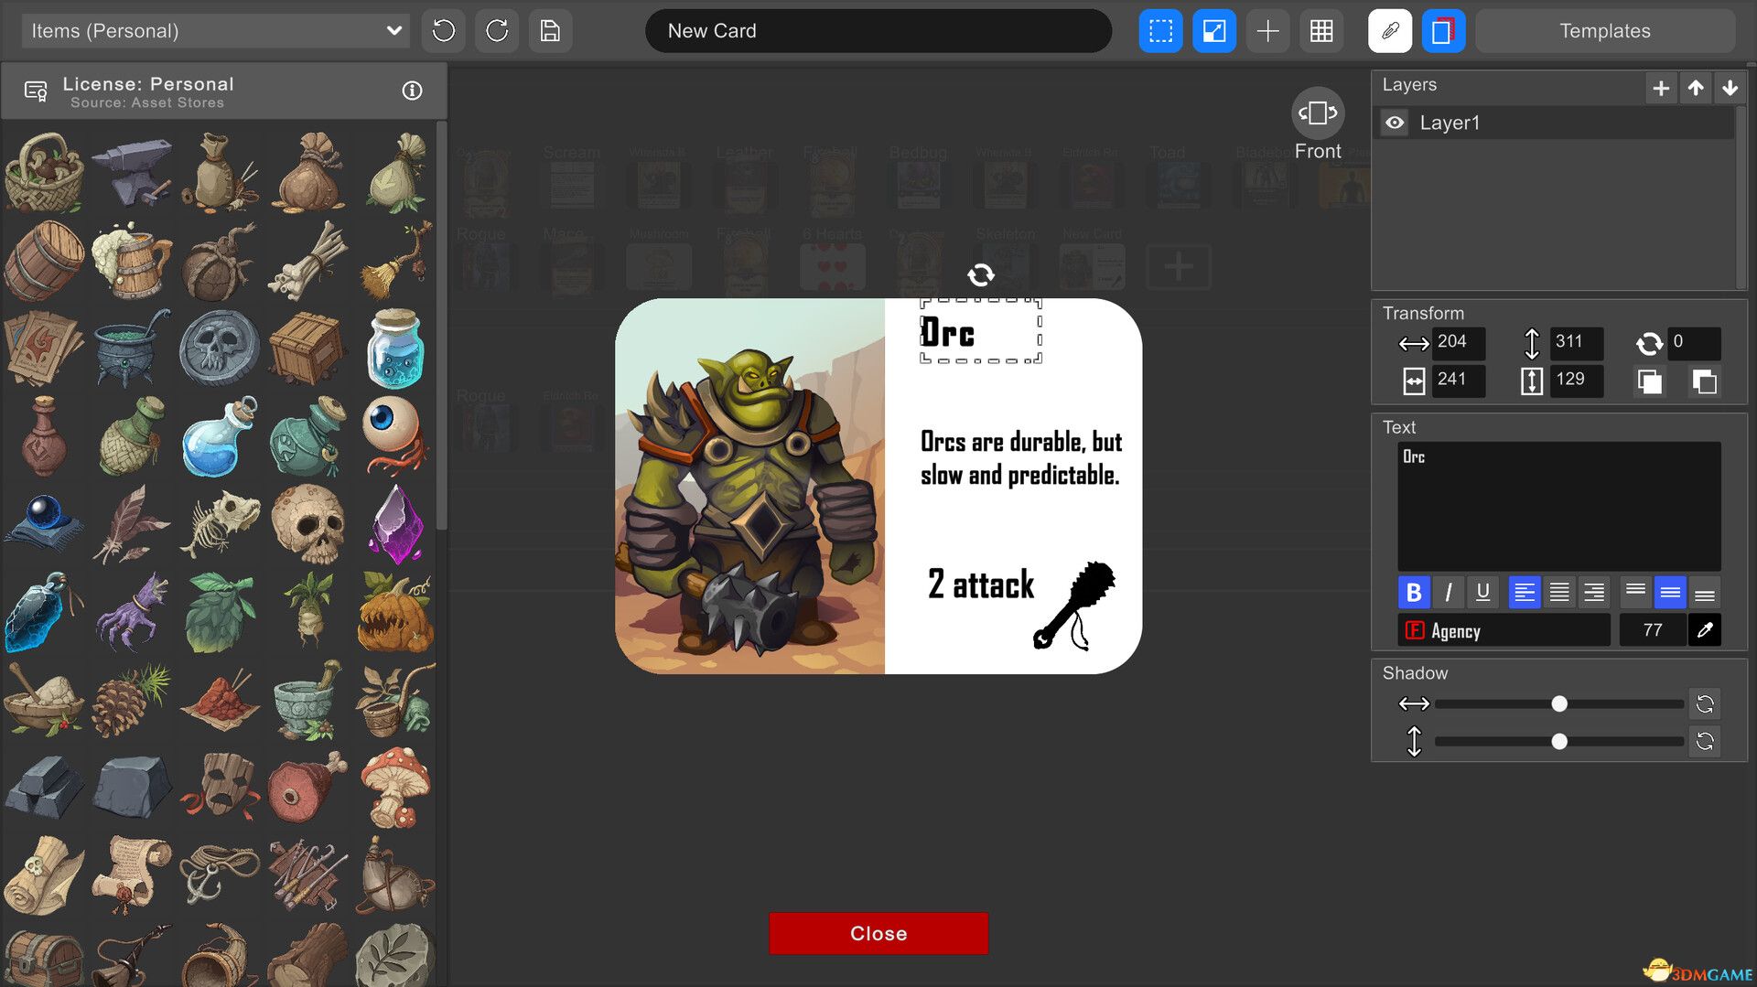1757x987 pixels.
Task: Select the marquee selection tool in the toolbar
Action: coord(1159,30)
